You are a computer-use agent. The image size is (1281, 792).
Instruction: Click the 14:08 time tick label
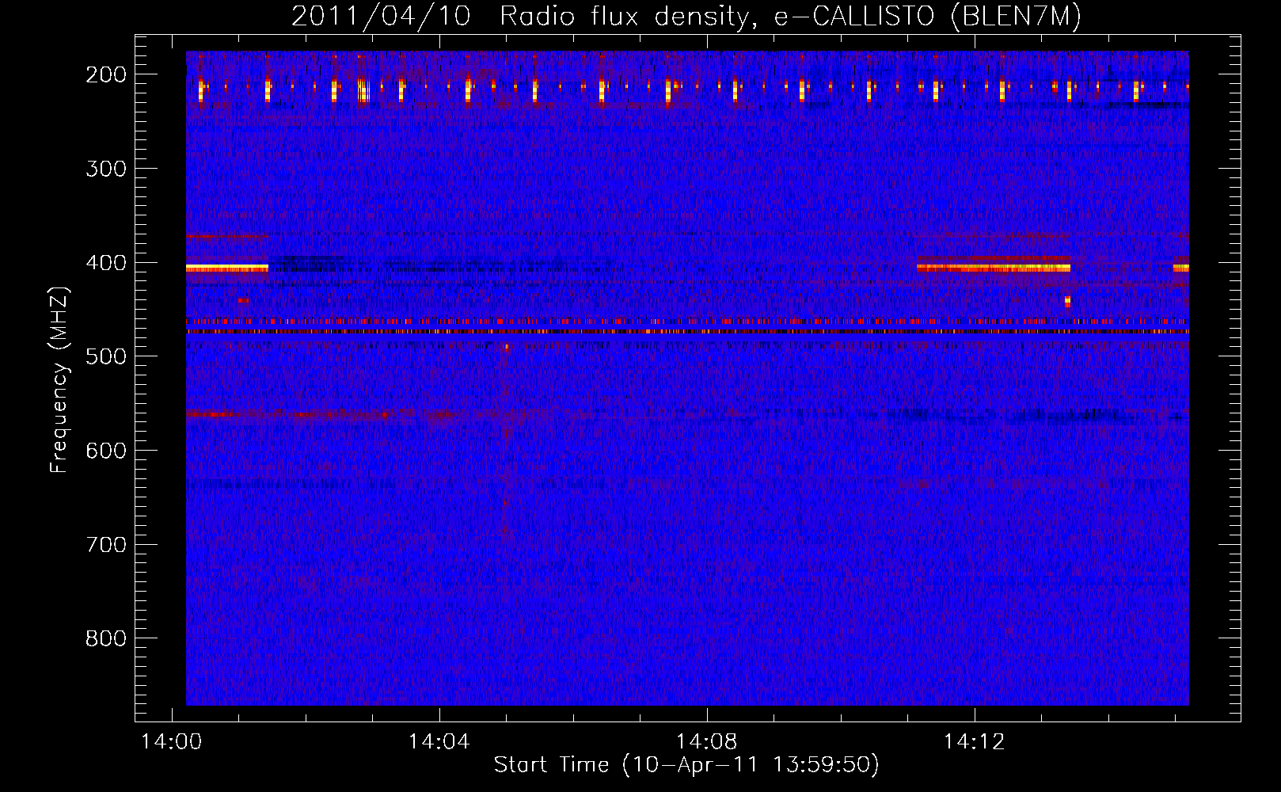click(706, 741)
